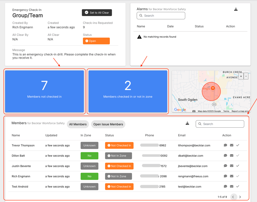This screenshot has width=257, height=202.
Task: Click Google Maps Terms link
Action: point(226,111)
